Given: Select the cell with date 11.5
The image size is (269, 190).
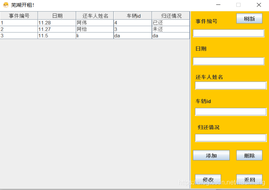Looking at the screenshot, I should pyautogui.click(x=57, y=36).
